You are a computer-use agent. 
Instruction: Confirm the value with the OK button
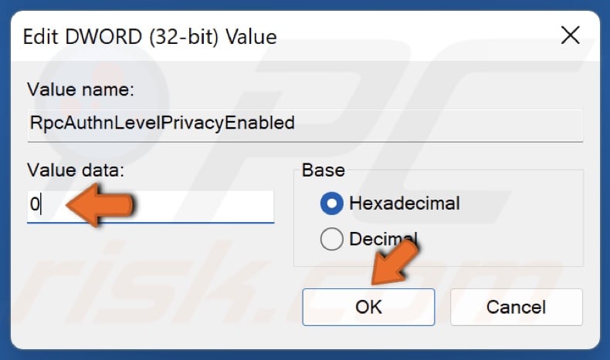pos(368,307)
